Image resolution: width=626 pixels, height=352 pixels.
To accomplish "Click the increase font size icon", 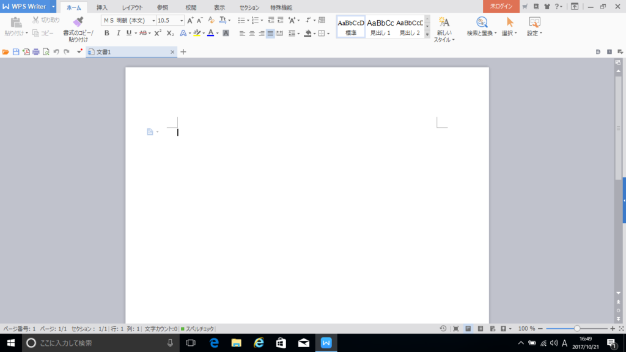I will pyautogui.click(x=191, y=21).
